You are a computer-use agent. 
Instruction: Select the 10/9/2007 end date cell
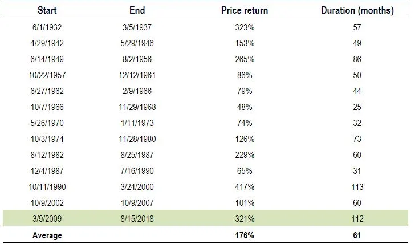click(137, 203)
